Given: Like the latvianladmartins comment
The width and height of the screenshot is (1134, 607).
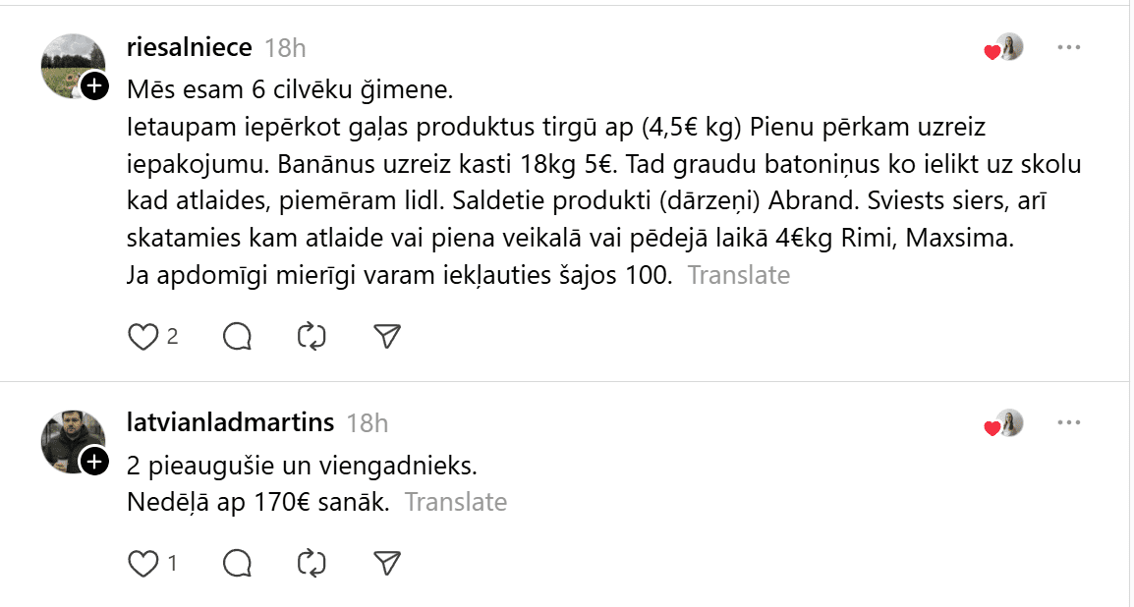Looking at the screenshot, I should [143, 563].
